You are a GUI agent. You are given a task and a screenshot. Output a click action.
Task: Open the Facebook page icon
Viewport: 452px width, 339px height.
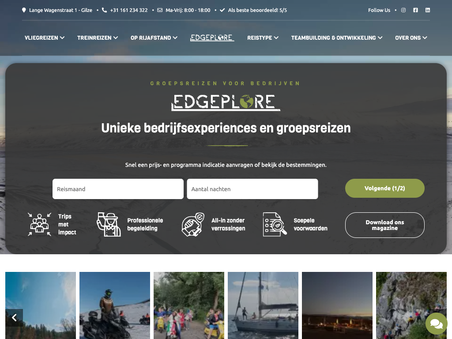(415, 10)
